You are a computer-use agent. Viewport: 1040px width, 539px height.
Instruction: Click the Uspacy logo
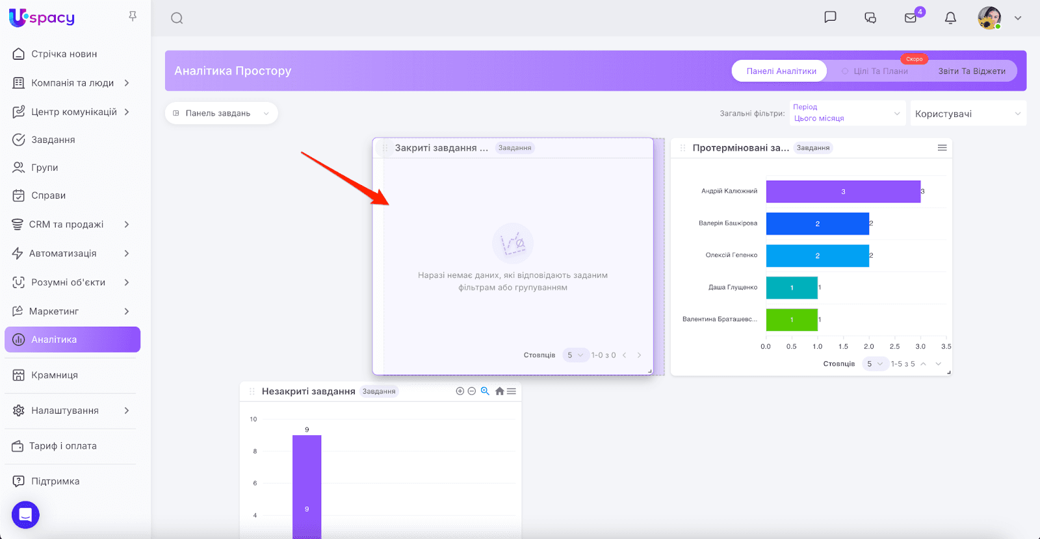click(x=42, y=18)
